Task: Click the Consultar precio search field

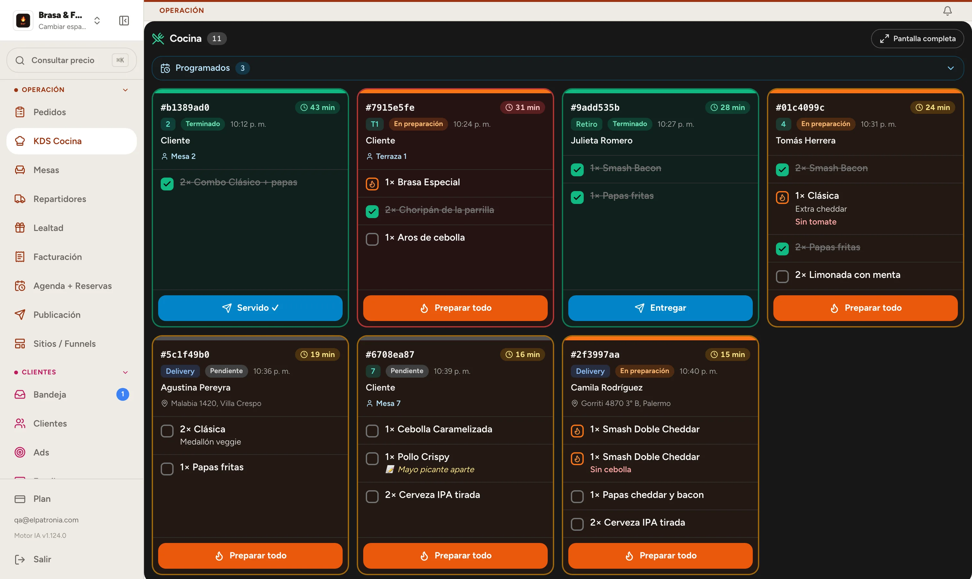Action: click(72, 60)
